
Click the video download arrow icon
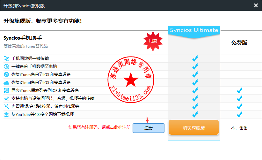click(6, 114)
